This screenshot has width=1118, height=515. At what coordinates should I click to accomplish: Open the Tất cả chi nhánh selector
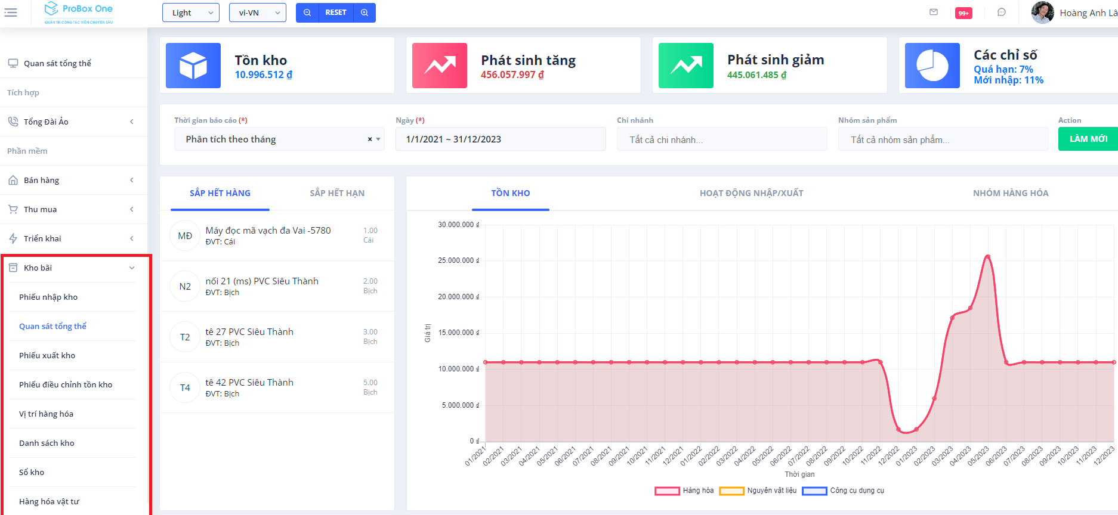pos(722,139)
